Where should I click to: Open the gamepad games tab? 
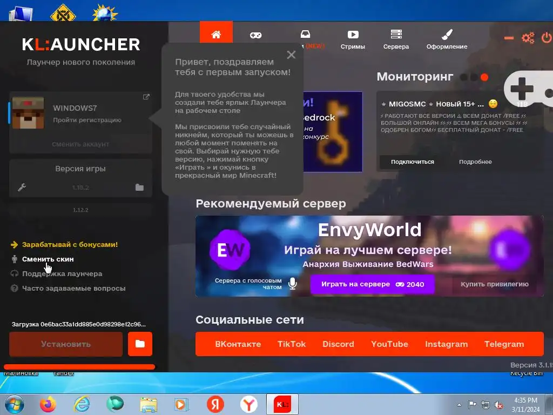click(255, 35)
